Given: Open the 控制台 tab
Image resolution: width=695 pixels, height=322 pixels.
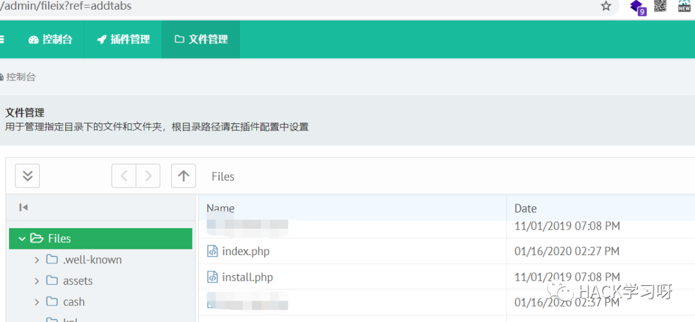Looking at the screenshot, I should pyautogui.click(x=50, y=39).
